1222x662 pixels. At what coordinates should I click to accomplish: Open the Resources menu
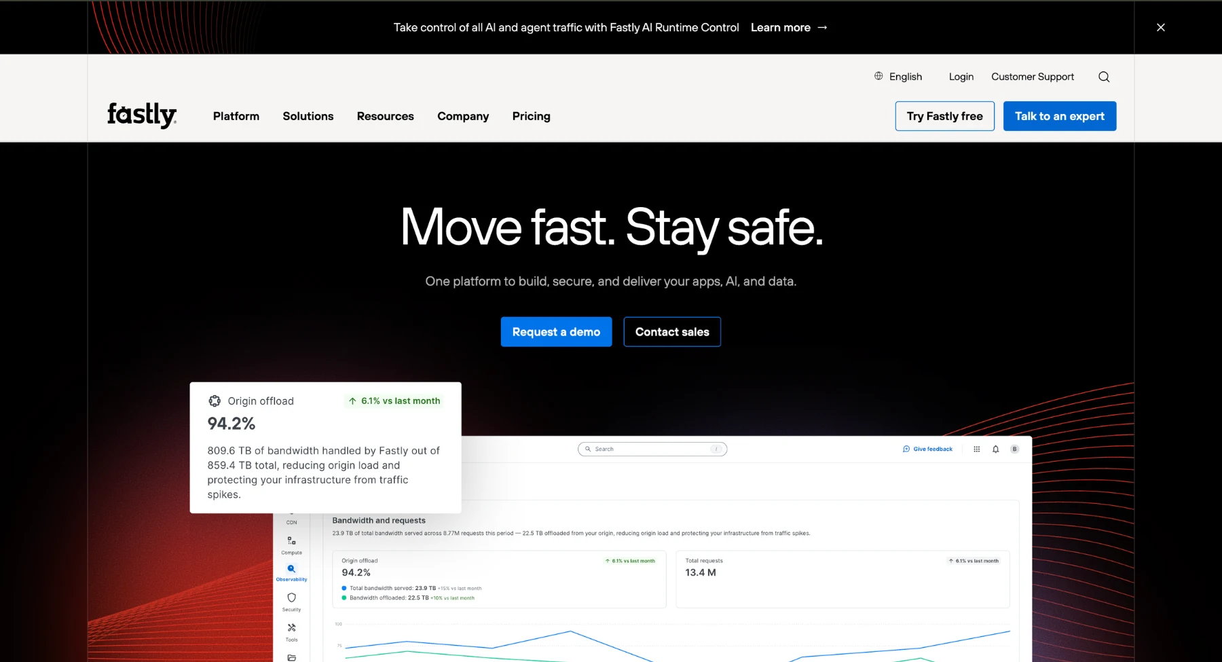(386, 116)
